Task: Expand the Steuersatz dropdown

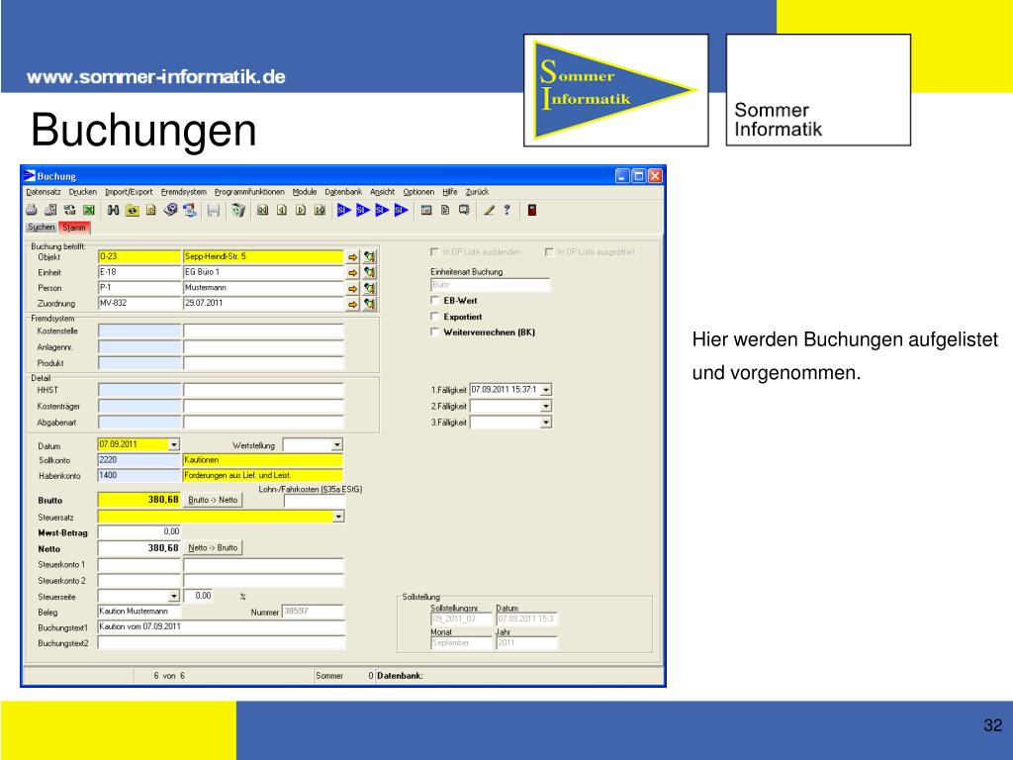Action: point(338,517)
